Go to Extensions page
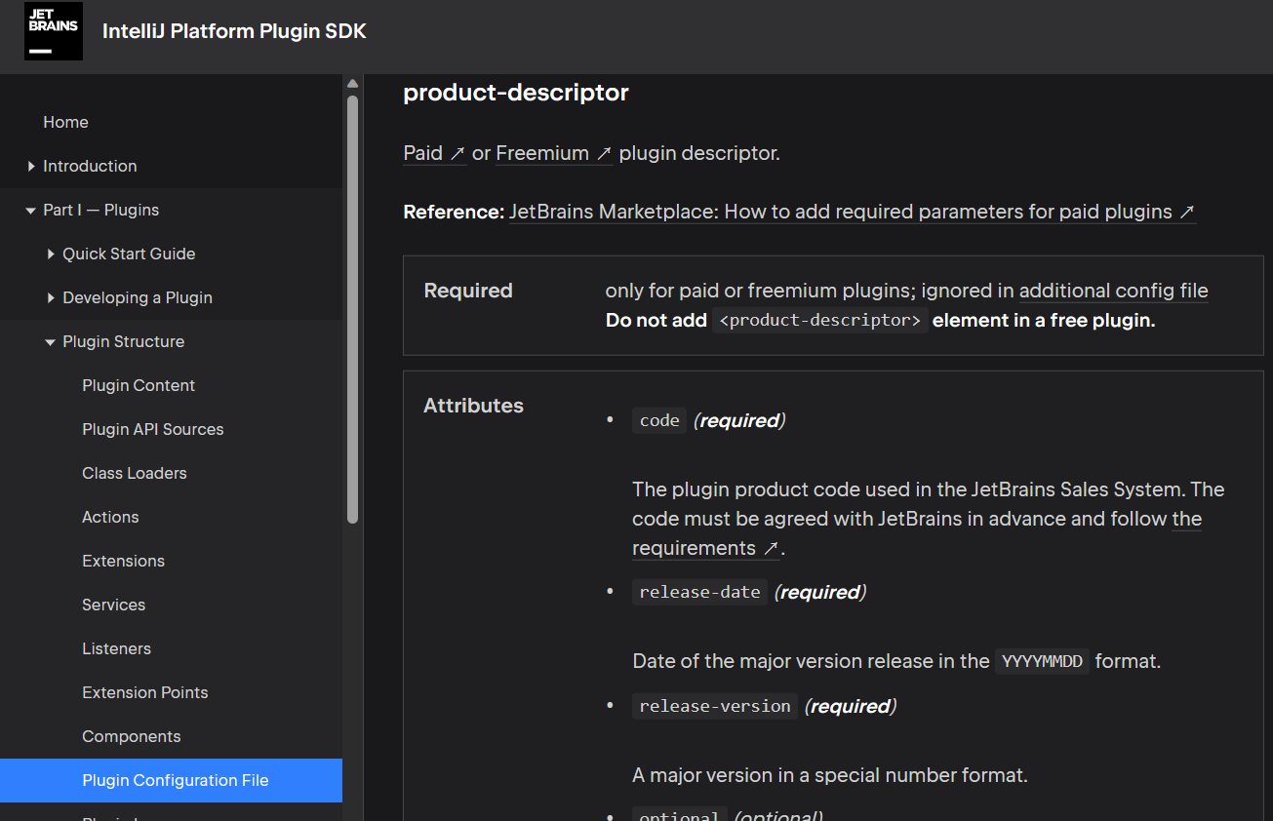 point(123,561)
